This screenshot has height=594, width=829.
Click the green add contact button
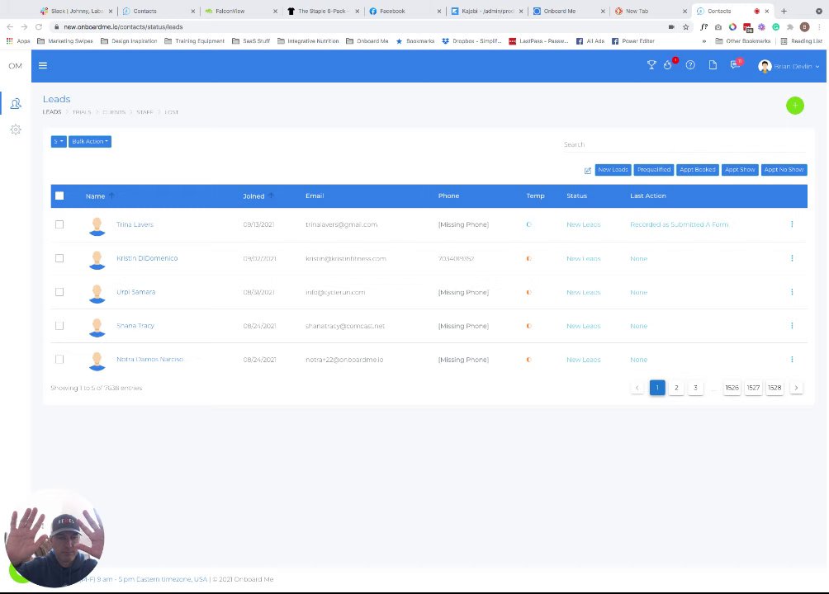coord(794,106)
